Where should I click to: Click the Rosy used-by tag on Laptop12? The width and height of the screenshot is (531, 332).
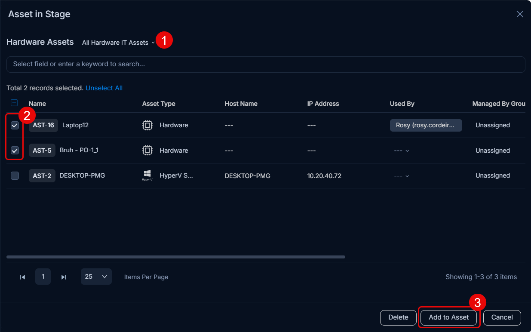pyautogui.click(x=426, y=125)
